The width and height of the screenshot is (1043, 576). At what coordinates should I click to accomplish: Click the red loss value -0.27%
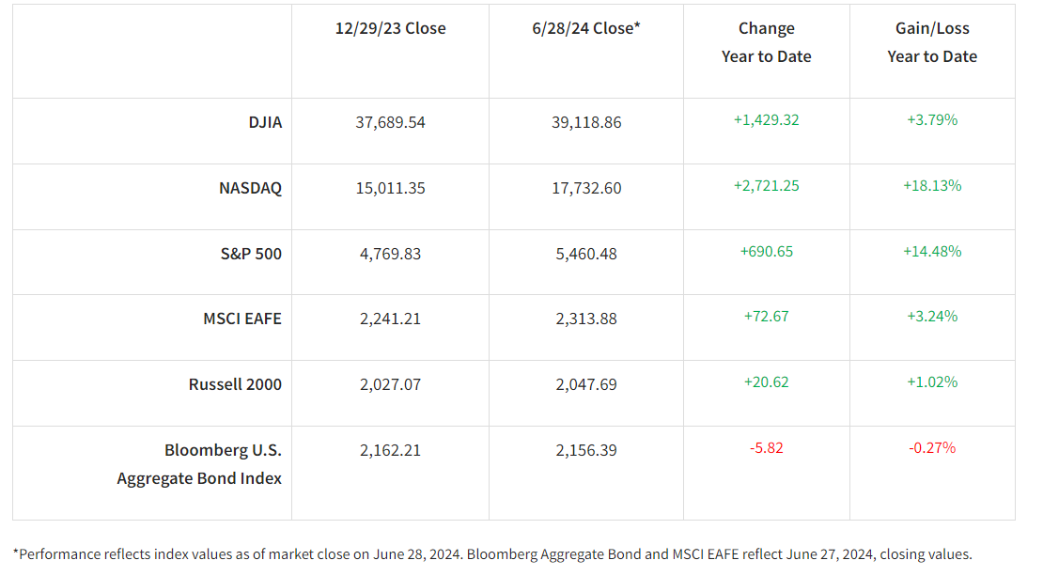pos(932,447)
